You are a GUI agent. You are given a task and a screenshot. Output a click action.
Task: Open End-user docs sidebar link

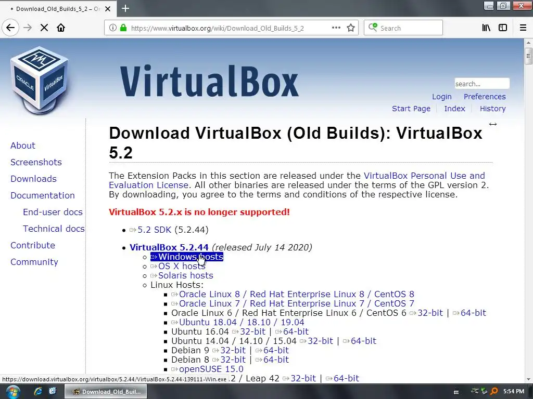click(53, 212)
